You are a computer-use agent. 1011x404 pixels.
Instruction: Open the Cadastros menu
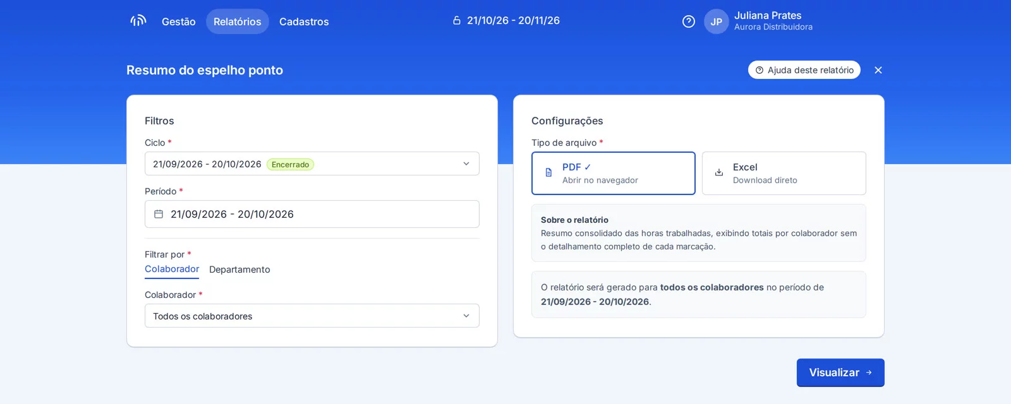click(304, 21)
